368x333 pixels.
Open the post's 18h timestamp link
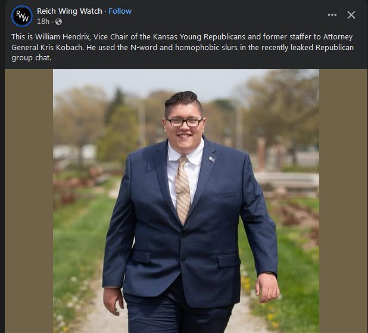point(43,21)
